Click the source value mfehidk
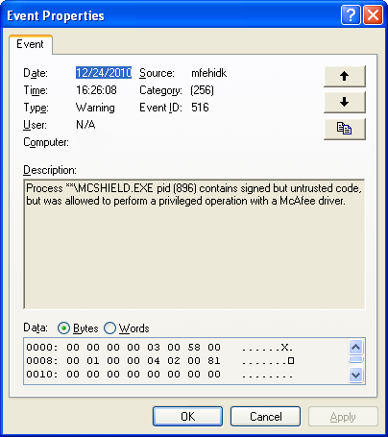The image size is (388, 437). pyautogui.click(x=209, y=73)
